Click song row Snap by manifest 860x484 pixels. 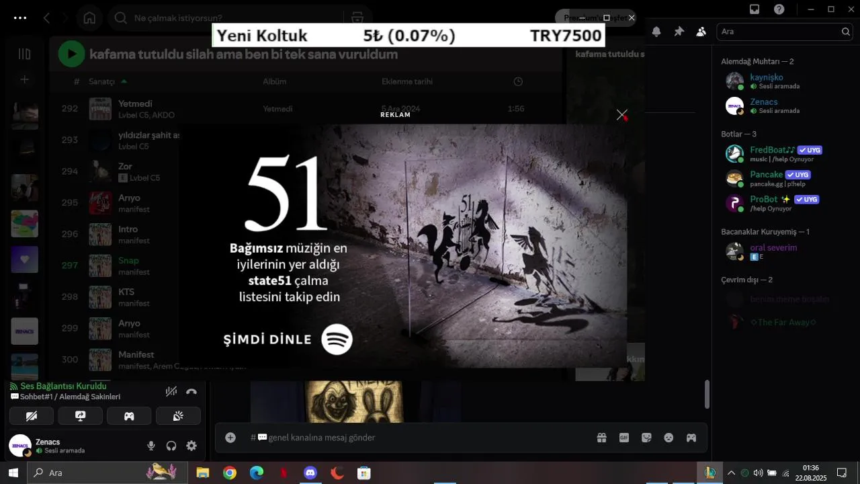point(306,266)
